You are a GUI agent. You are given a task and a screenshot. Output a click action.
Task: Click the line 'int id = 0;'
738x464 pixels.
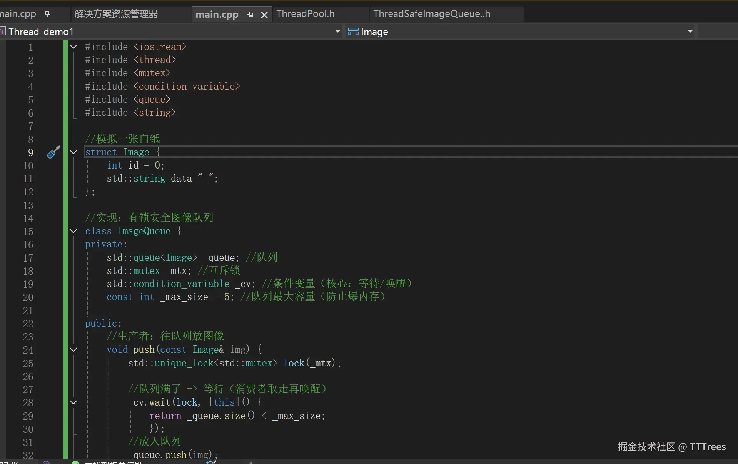click(136, 165)
